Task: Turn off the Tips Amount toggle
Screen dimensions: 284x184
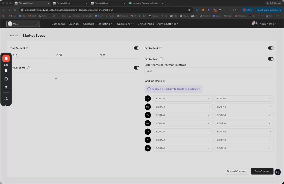Action: pos(136,48)
